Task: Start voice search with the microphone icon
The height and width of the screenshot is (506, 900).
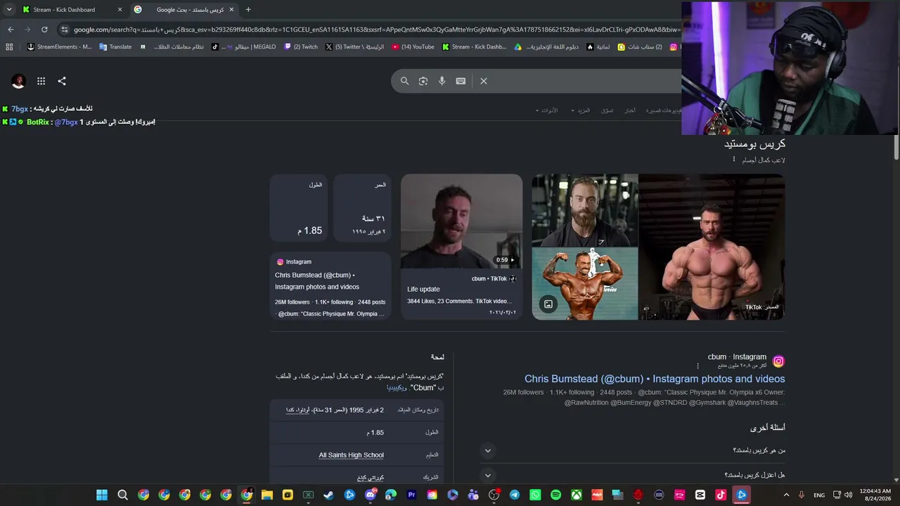Action: [x=442, y=81]
